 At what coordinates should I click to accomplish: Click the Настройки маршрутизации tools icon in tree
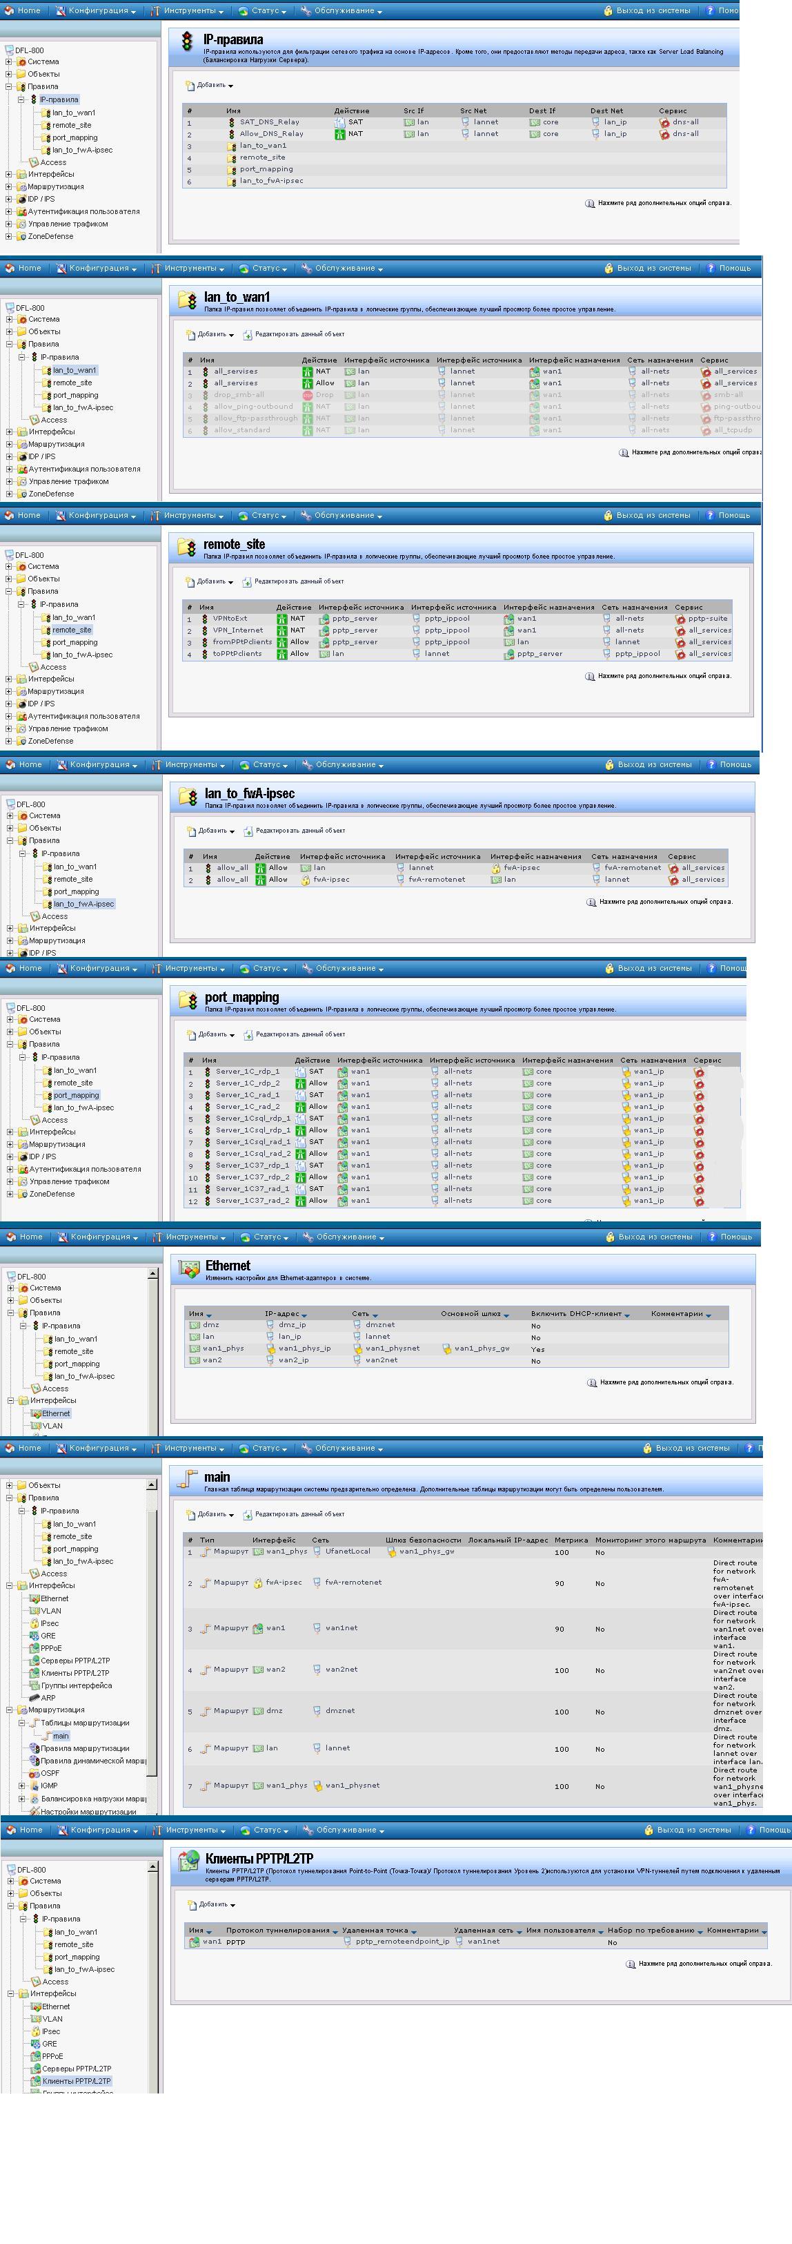click(x=34, y=1811)
